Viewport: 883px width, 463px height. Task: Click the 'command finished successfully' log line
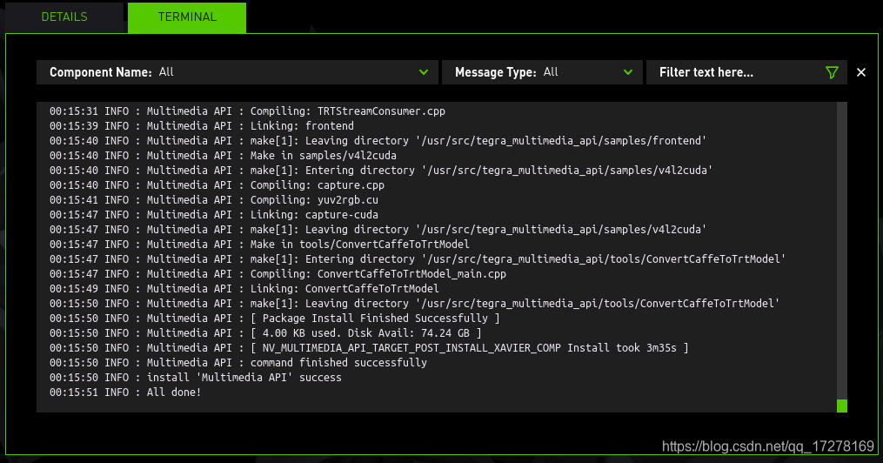[x=238, y=363]
